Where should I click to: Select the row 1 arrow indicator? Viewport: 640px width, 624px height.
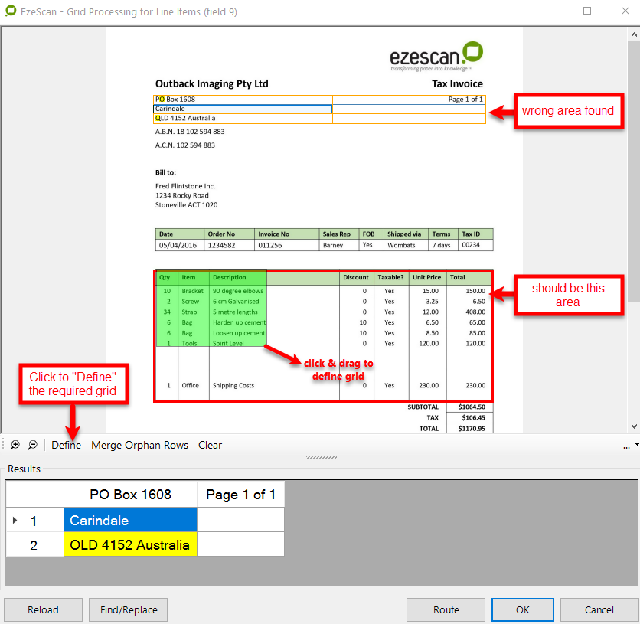pos(15,521)
